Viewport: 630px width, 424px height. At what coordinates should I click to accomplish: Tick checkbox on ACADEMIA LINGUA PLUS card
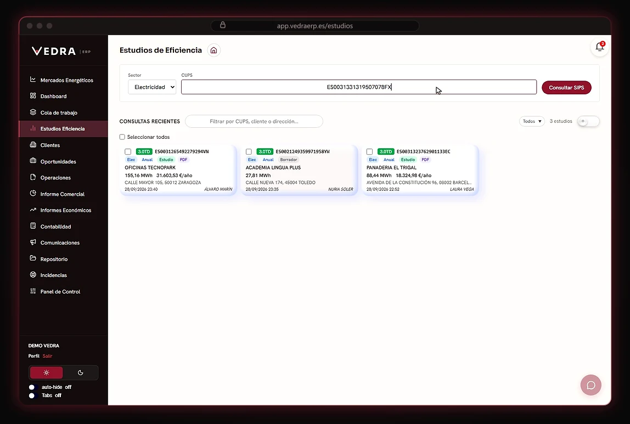click(x=249, y=151)
